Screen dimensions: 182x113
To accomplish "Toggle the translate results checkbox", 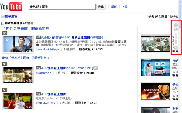I will click(x=3, y=24).
